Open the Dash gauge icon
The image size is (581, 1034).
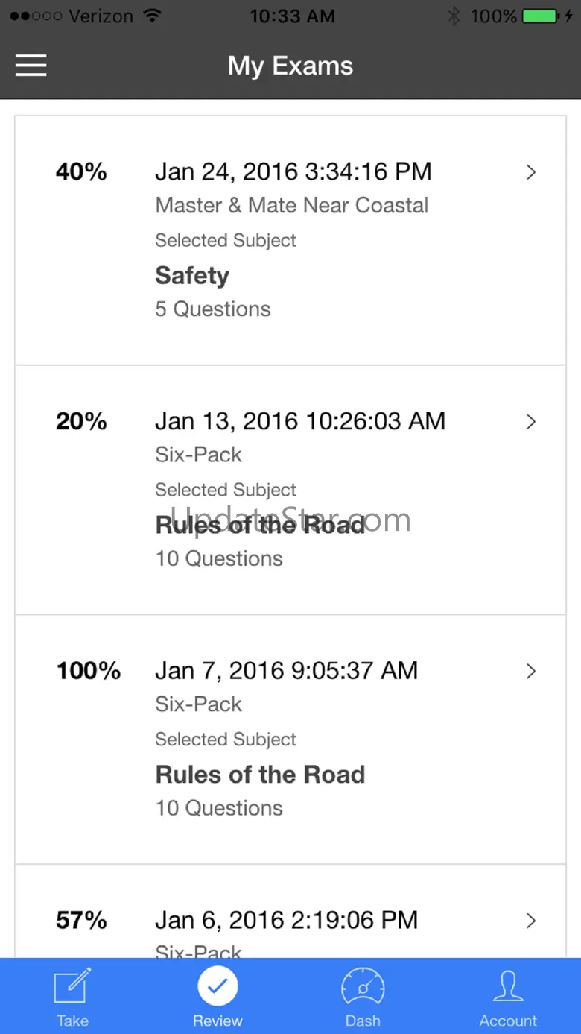pos(363,987)
